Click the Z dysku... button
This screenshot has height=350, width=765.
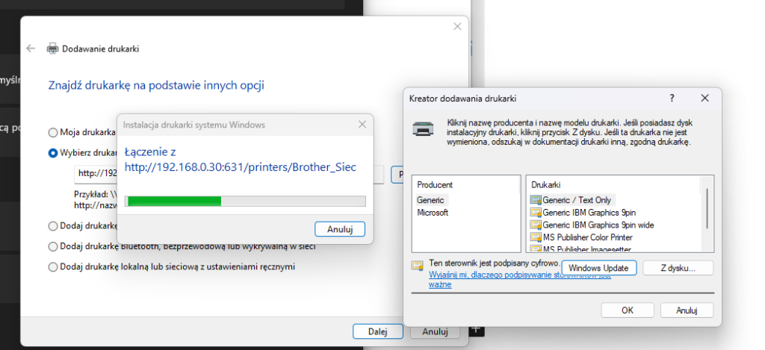678,268
